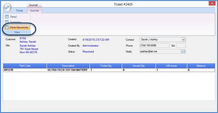Click the Novi MI 48375 address line
218x113 pixels.
point(28,52)
